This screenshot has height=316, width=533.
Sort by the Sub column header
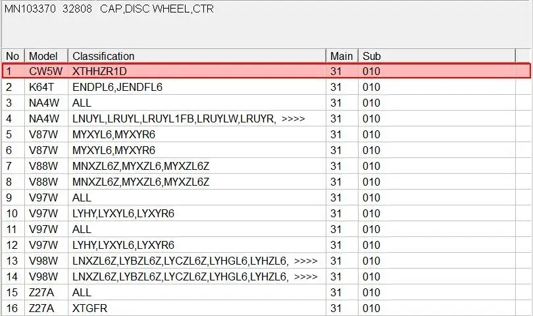(x=437, y=56)
